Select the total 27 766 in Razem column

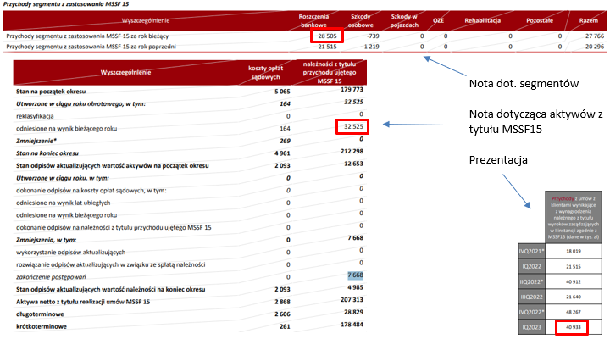coord(595,36)
